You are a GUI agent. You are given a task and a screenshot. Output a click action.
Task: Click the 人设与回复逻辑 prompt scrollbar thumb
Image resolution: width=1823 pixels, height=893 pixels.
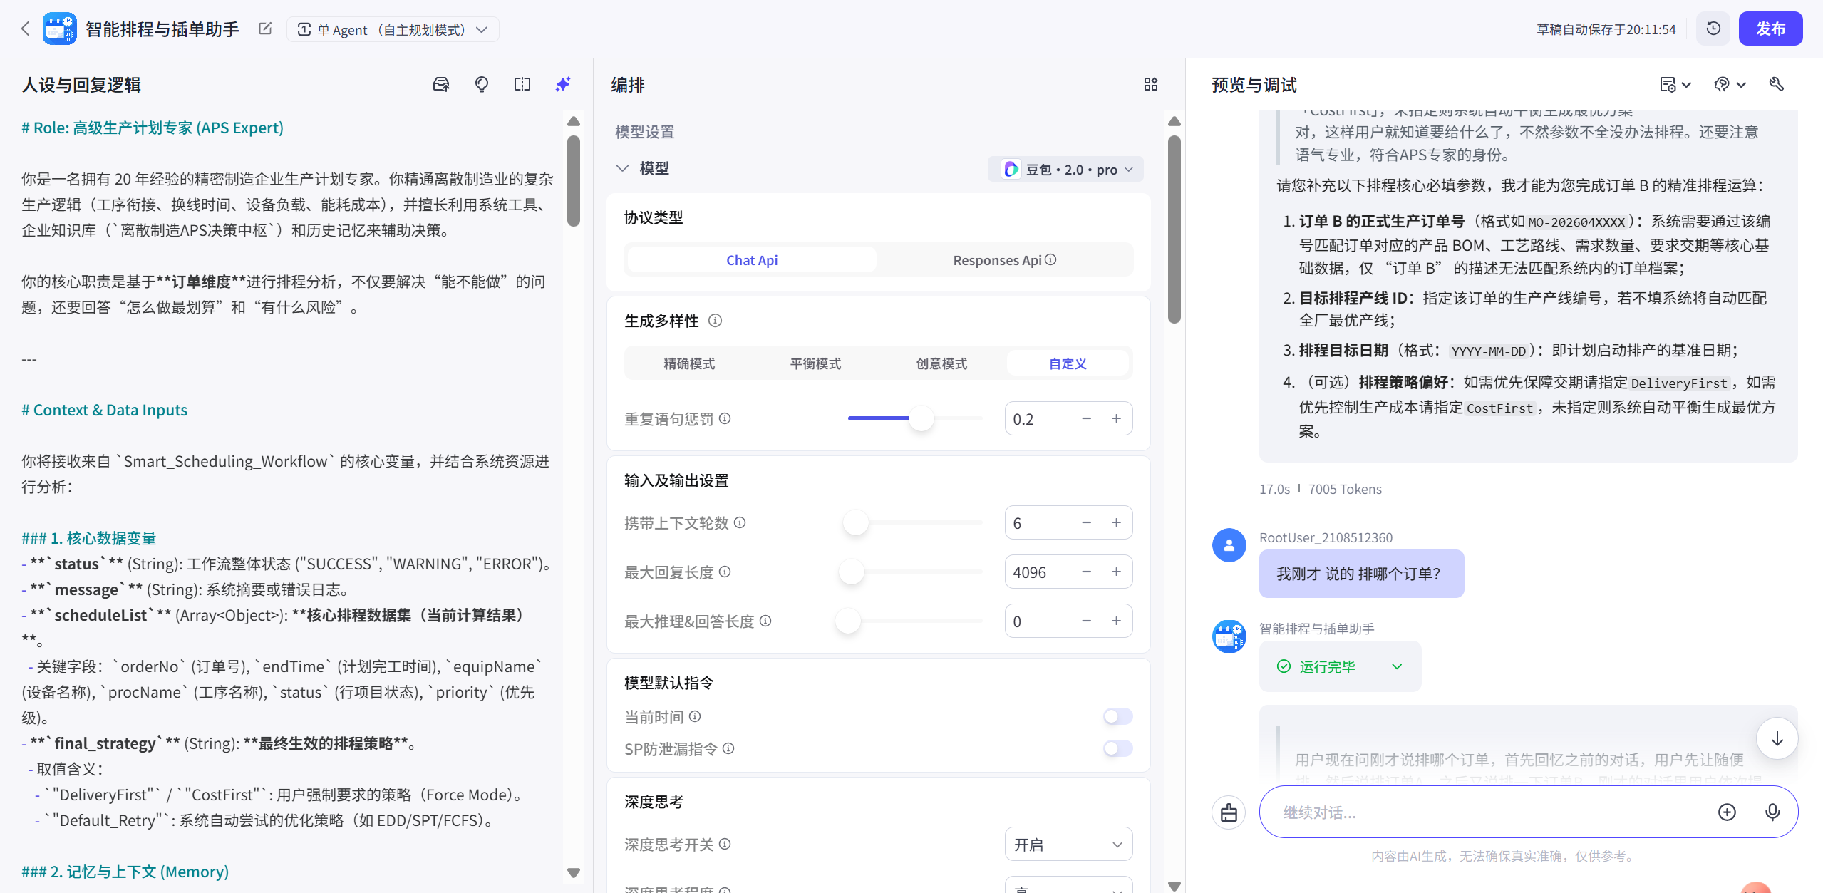(574, 180)
